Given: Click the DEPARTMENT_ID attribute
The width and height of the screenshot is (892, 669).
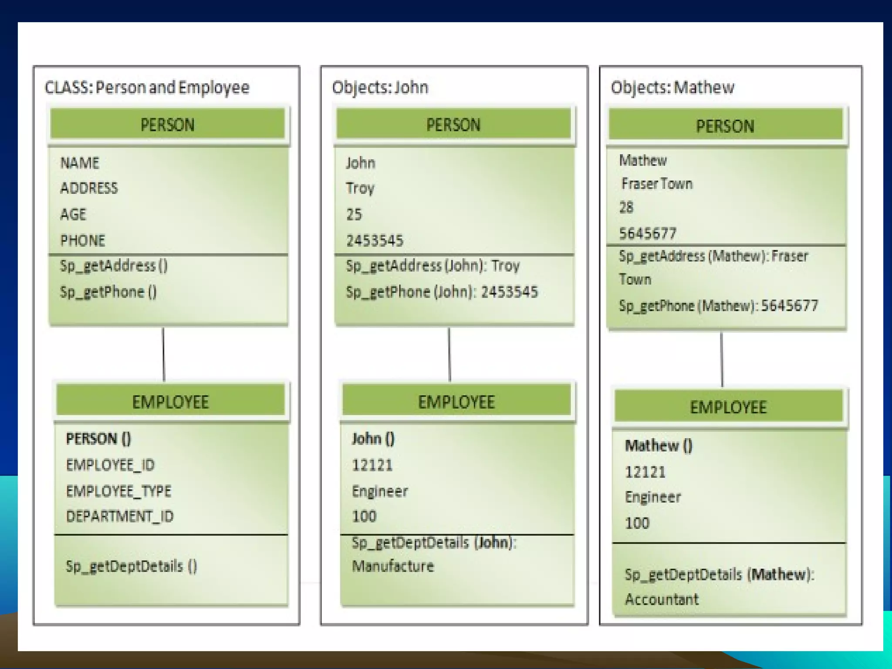Looking at the screenshot, I should [120, 517].
